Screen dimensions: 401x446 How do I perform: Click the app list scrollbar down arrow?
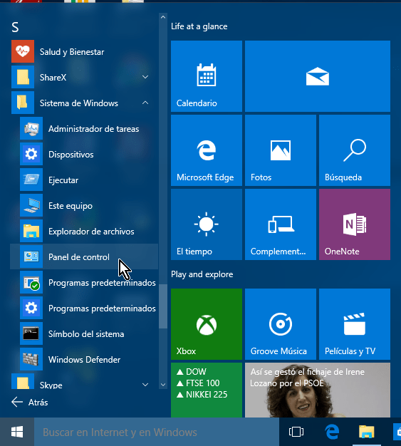(163, 385)
